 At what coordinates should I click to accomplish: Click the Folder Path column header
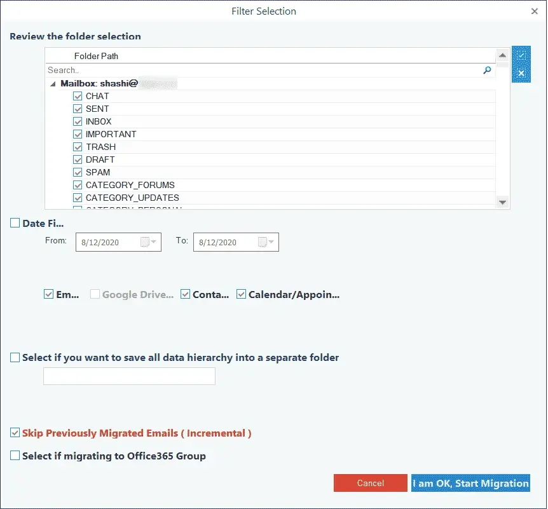point(96,57)
